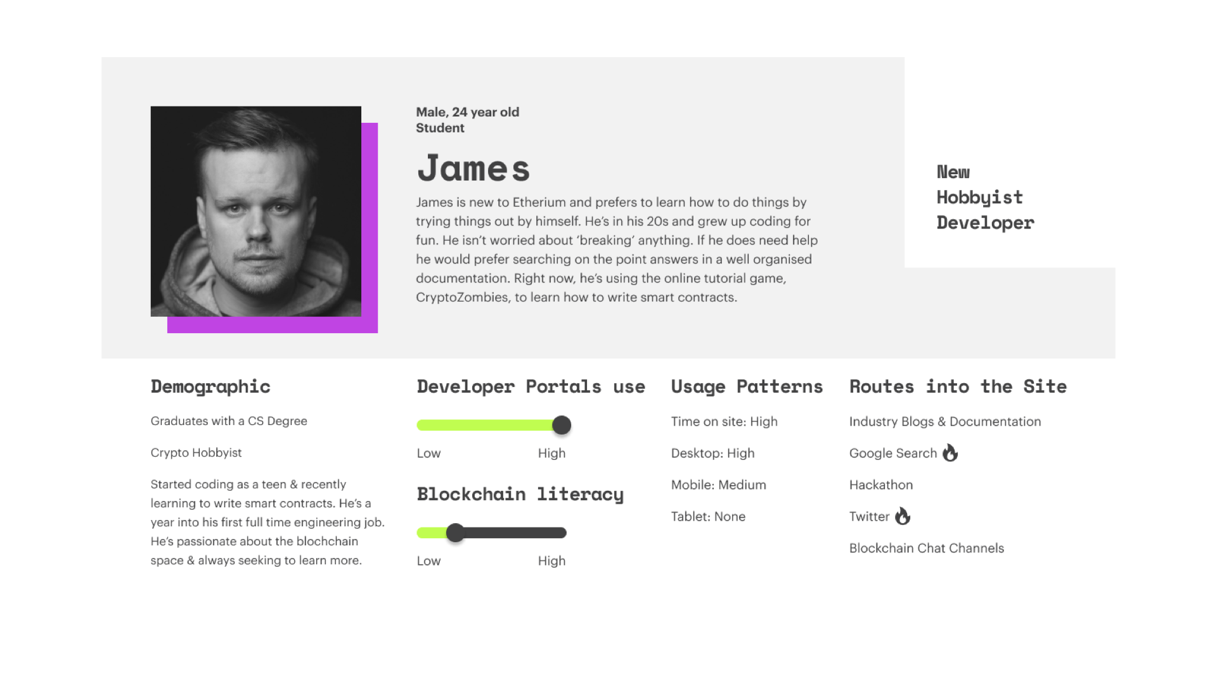
Task: Click the flame icon beside Twitter
Action: coord(903,516)
